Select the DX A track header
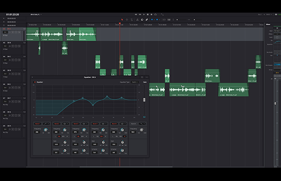Screen dimensions: 281x181 coord(13,34)
